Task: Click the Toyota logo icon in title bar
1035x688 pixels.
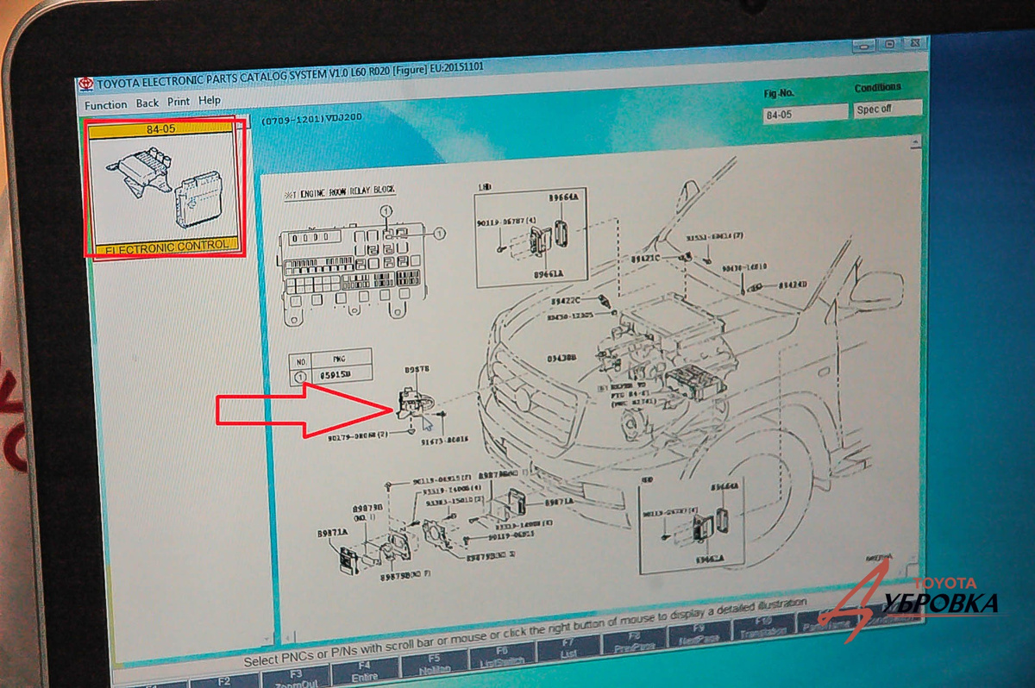Action: click(85, 84)
